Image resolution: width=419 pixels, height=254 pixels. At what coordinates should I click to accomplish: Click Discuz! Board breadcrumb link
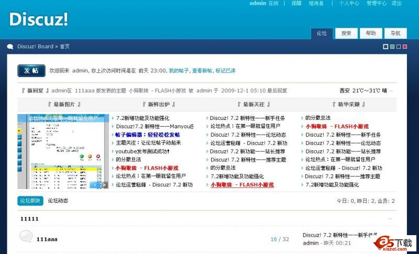pyautogui.click(x=35, y=47)
